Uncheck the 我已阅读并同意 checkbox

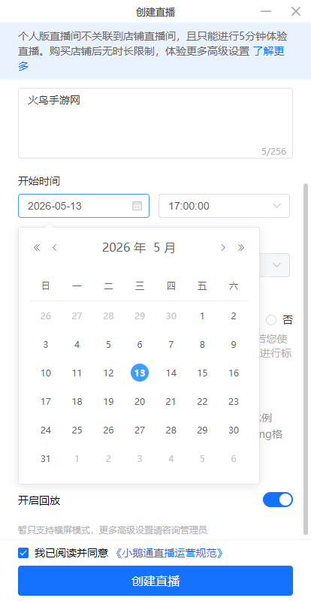coord(23,553)
